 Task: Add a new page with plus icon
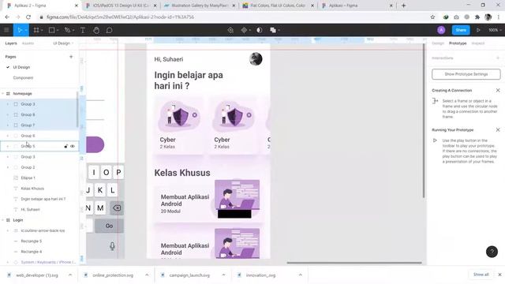pyautogui.click(x=71, y=57)
